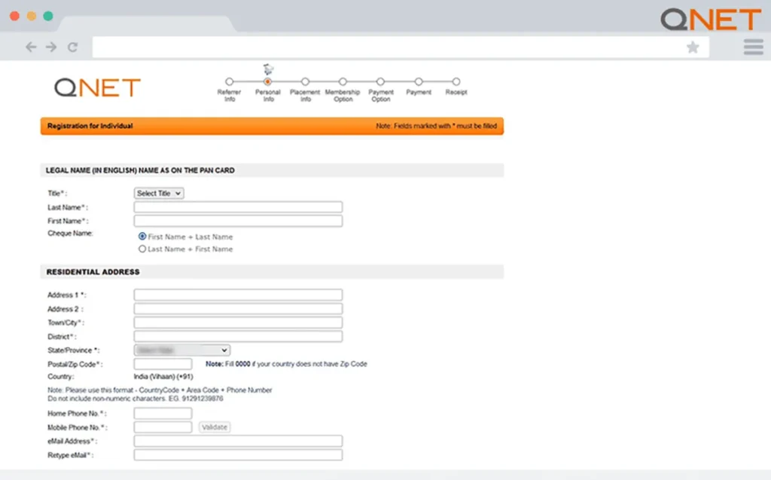Refresh the registration page
Viewport: 771px width, 480px height.
(72, 47)
